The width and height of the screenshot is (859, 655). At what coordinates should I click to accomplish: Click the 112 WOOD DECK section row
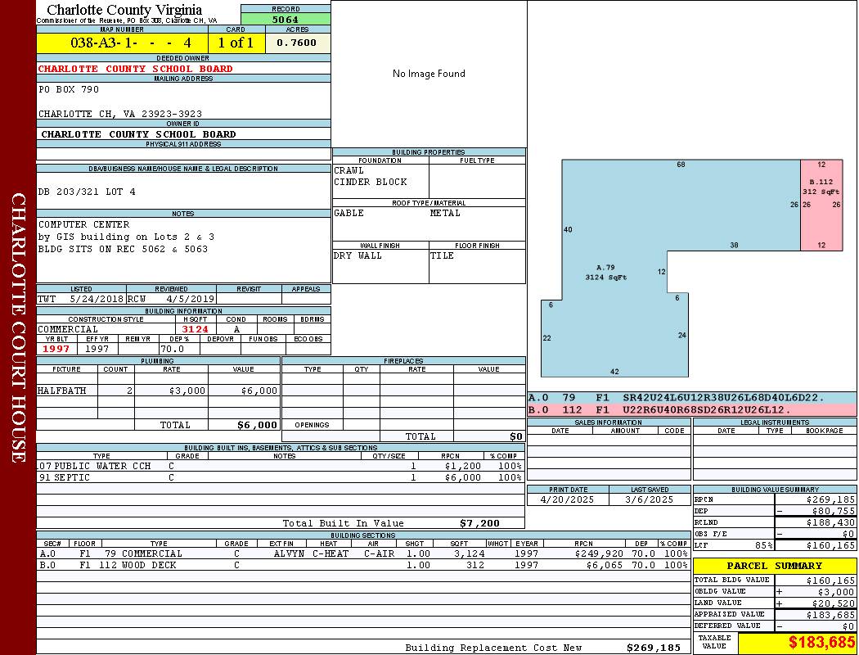click(364, 565)
